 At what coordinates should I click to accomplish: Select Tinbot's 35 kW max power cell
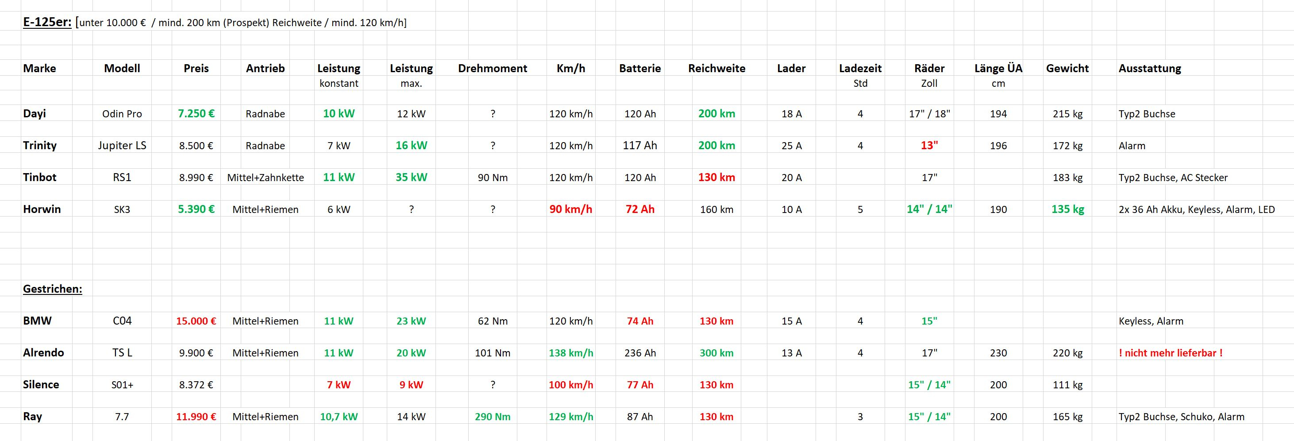[411, 178]
